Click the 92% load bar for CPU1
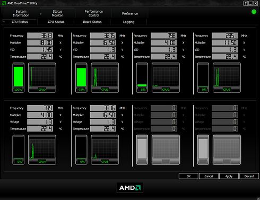Viewport: 260px width, 200px height. [x=81, y=77]
